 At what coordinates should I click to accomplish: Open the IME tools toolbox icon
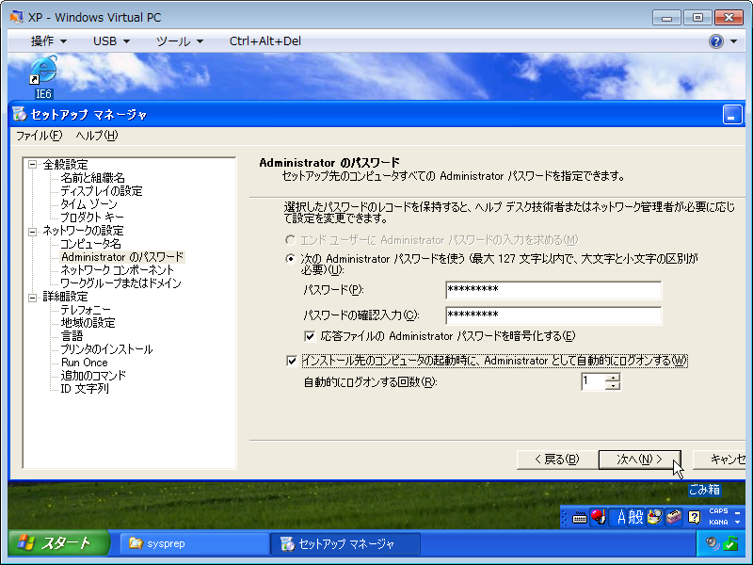click(x=674, y=517)
